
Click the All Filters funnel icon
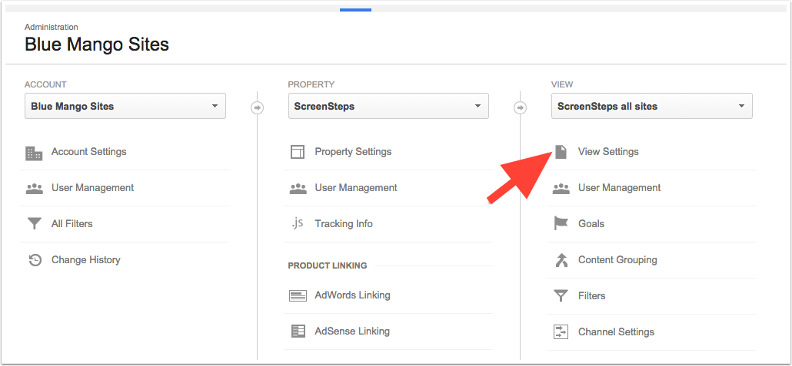click(34, 224)
